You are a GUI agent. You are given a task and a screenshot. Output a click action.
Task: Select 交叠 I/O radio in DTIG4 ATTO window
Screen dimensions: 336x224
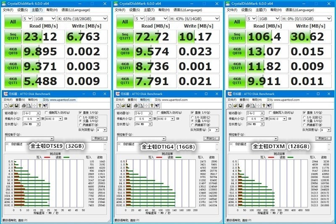click(192, 121)
